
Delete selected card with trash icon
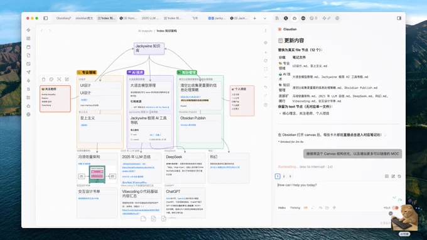click(x=43, y=80)
